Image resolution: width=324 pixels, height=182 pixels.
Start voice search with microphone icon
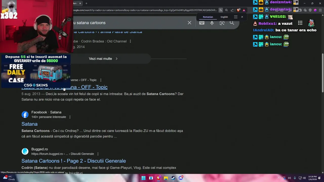212,23
